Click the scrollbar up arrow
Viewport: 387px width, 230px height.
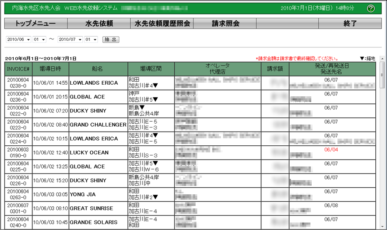(x=382, y=65)
